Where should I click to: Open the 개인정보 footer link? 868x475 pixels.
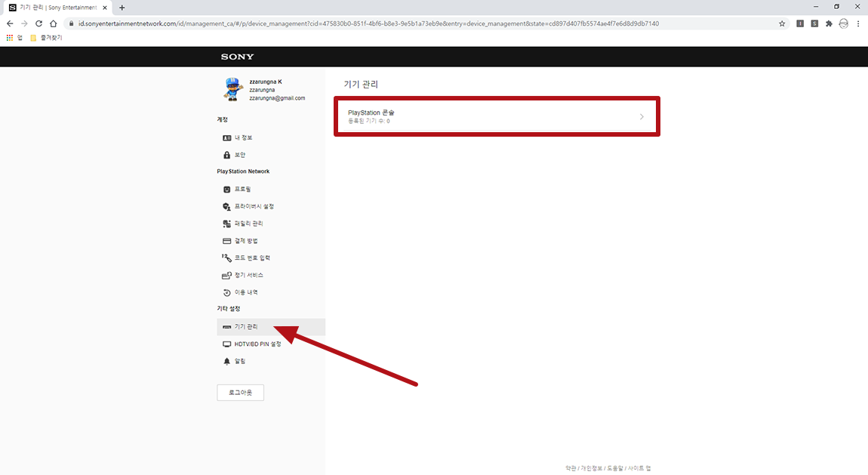pos(591,468)
